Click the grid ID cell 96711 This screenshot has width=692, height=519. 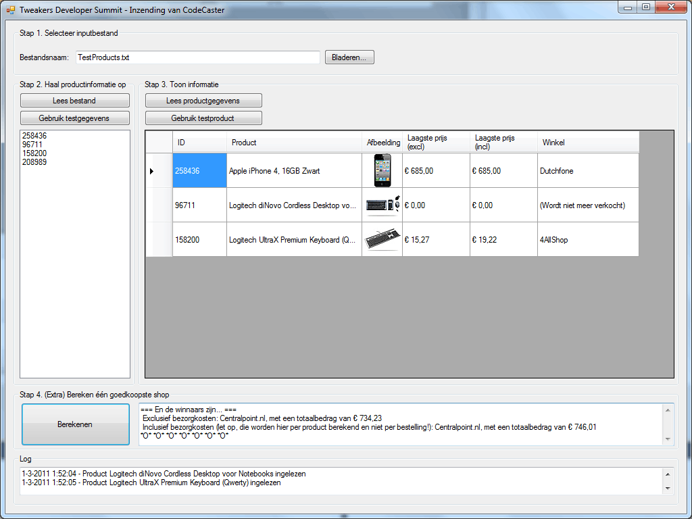(199, 205)
